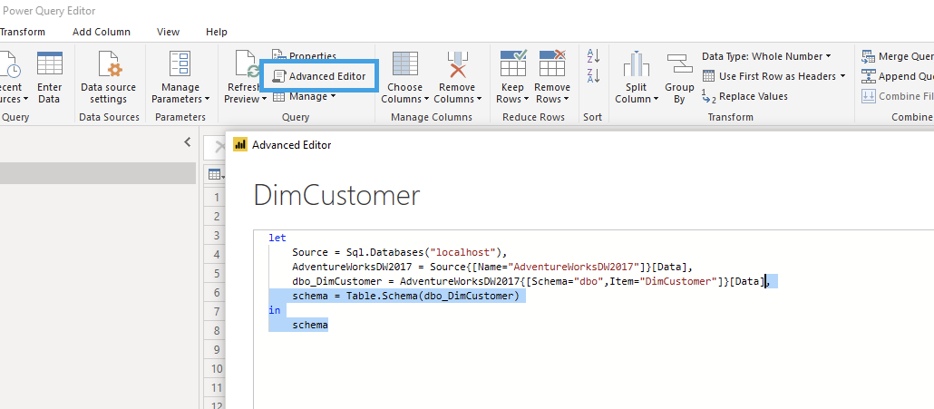Click the Enter Data table icon
This screenshot has width=934, height=409.
pyautogui.click(x=50, y=63)
